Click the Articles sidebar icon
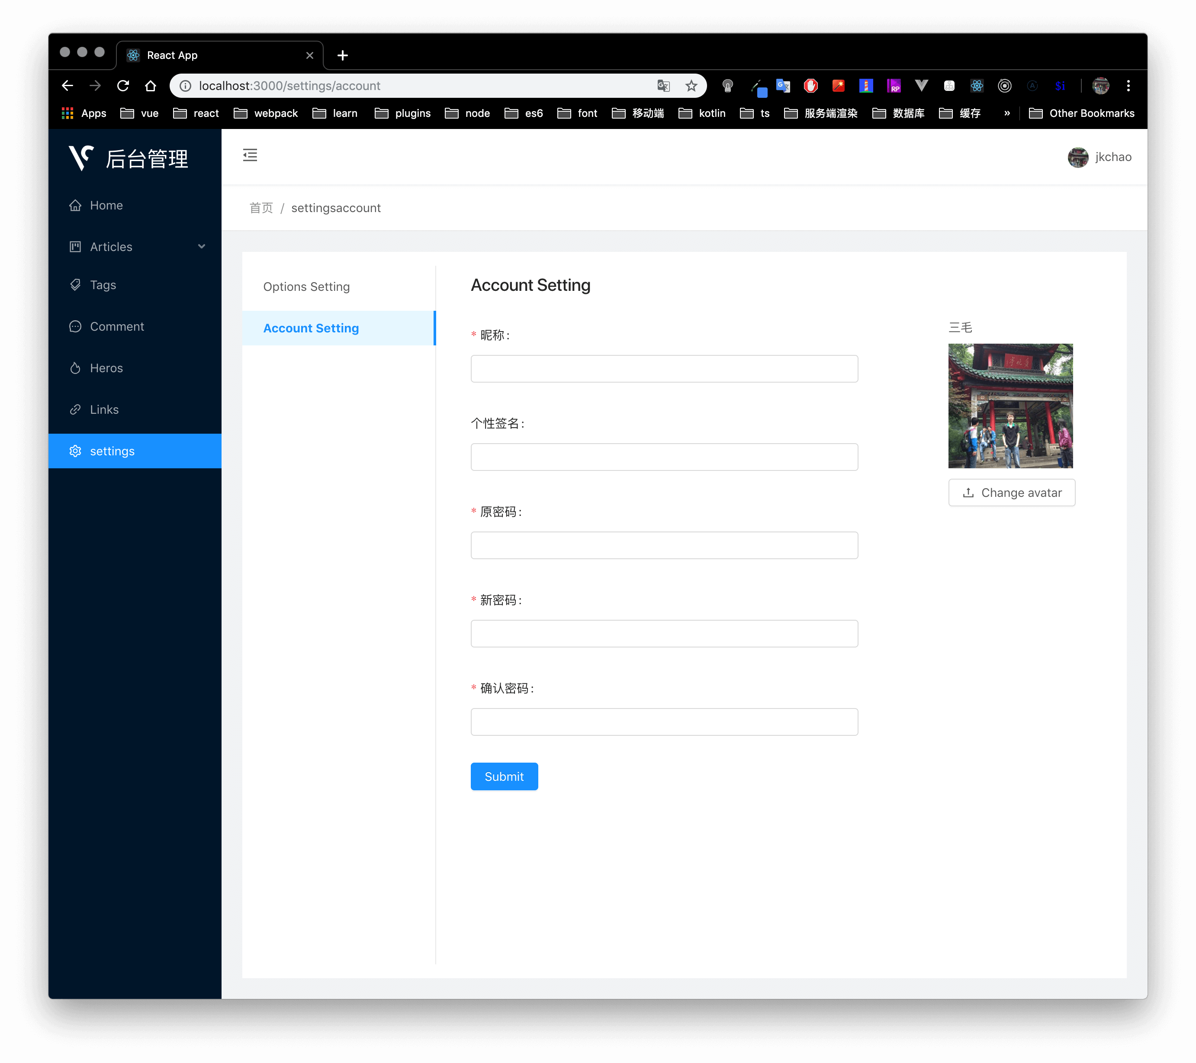 (x=77, y=246)
